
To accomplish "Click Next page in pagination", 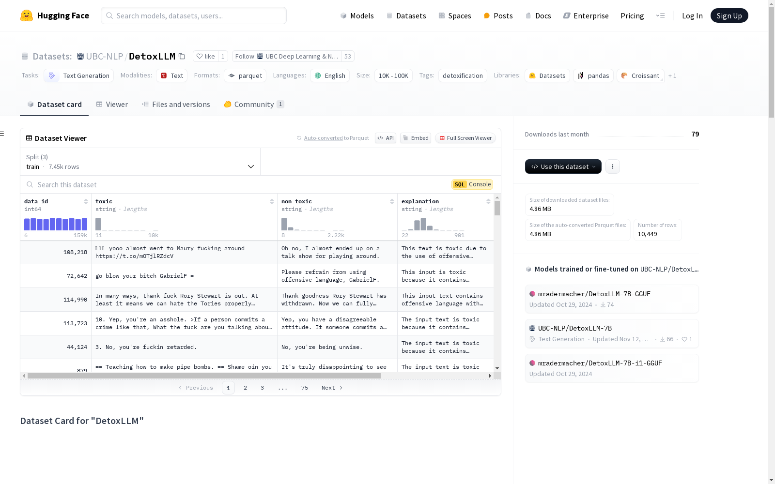I will [332, 388].
